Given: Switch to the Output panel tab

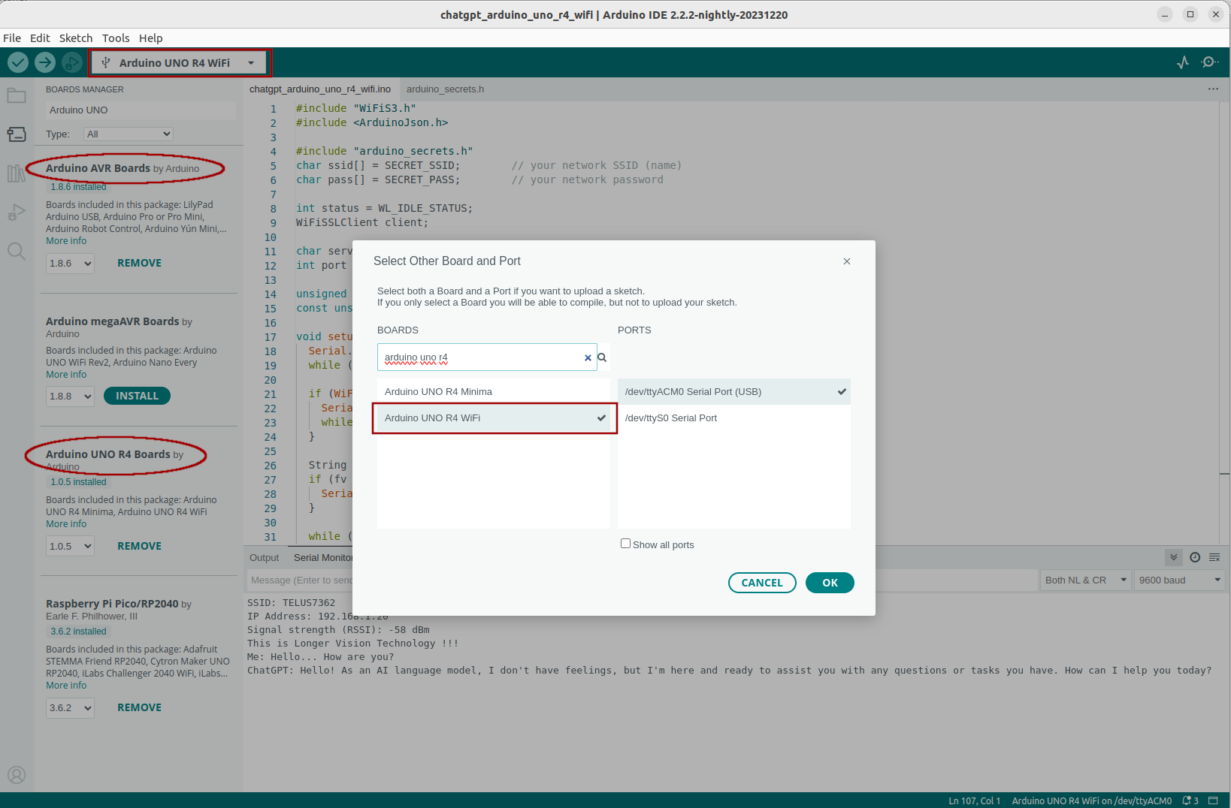Looking at the screenshot, I should [264, 558].
